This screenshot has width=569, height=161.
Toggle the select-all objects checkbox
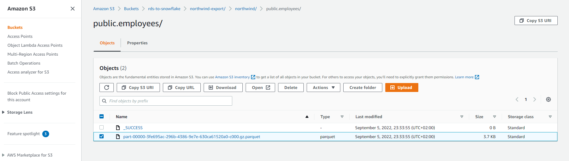pyautogui.click(x=102, y=116)
